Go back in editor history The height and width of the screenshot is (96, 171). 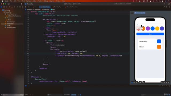pyautogui.click(x=28, y=7)
